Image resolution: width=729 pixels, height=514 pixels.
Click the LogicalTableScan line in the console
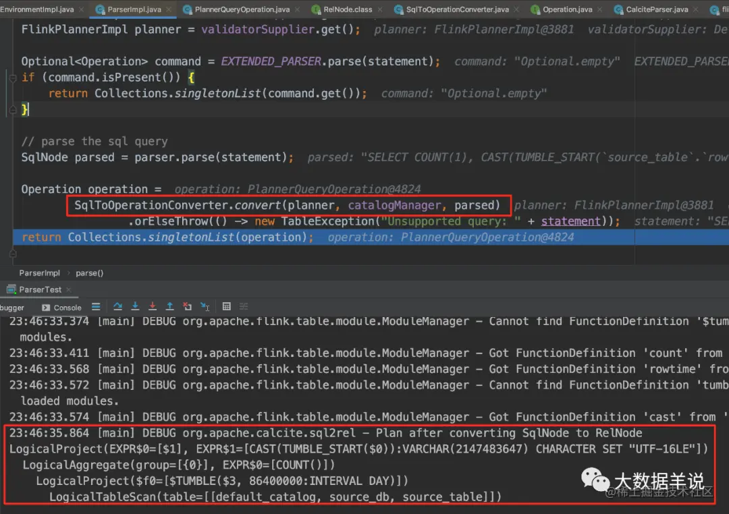(x=275, y=497)
